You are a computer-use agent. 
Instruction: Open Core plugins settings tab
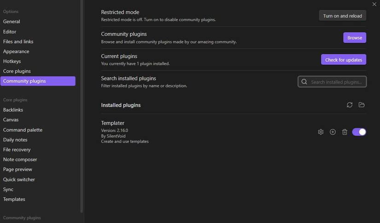17,71
